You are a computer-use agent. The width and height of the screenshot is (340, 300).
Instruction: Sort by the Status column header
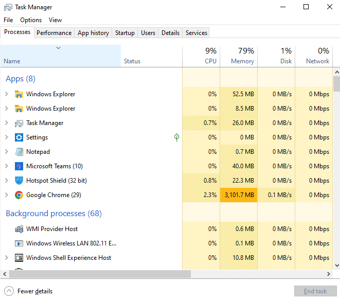(151, 56)
